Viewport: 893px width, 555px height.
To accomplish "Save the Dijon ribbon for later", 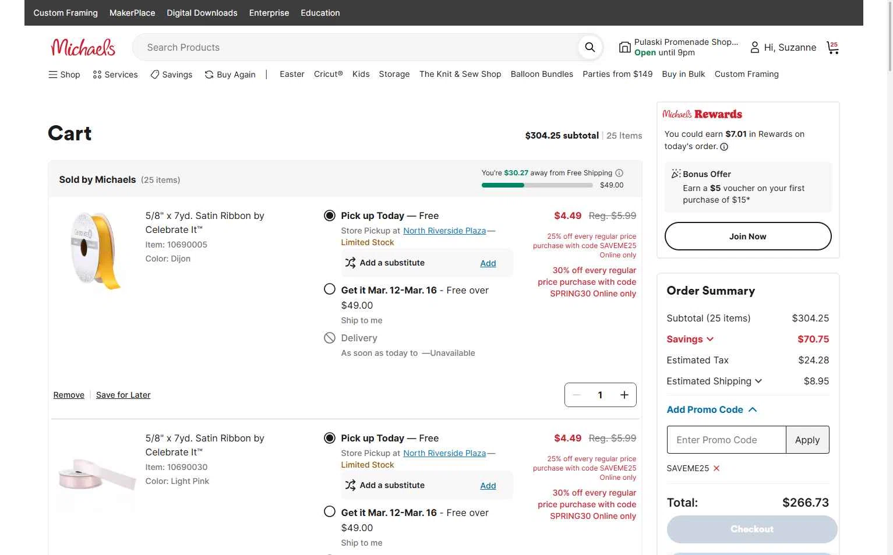I will (123, 395).
